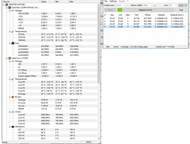This screenshot has height=144, width=190.
Task: Click the Time column header in LinX
Action: click(x=137, y=15)
